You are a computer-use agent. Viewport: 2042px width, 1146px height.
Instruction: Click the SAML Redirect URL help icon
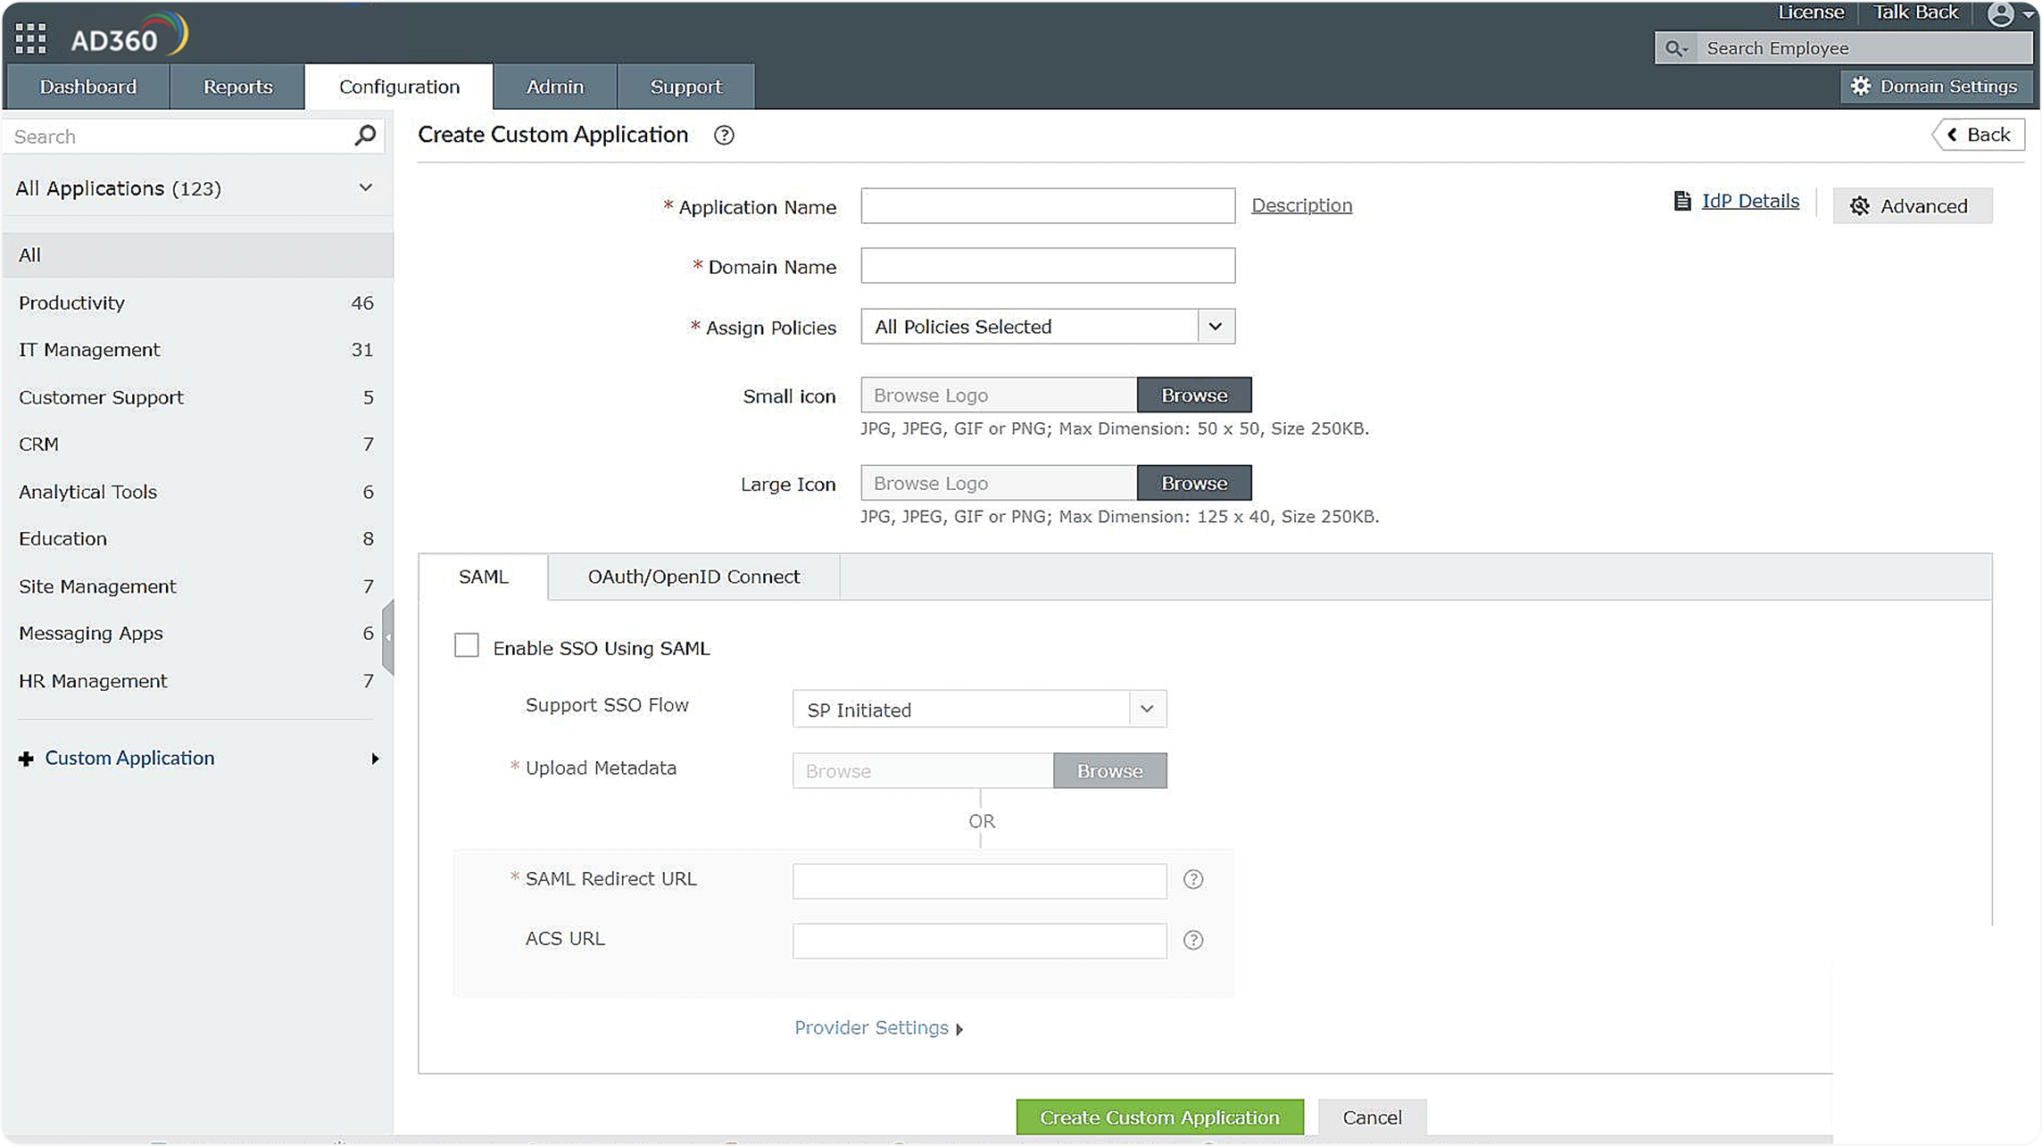(1193, 880)
